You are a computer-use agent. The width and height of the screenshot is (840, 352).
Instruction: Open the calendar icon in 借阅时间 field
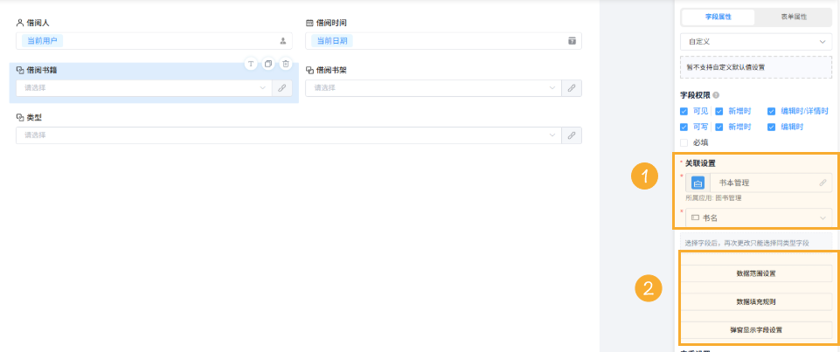[572, 41]
